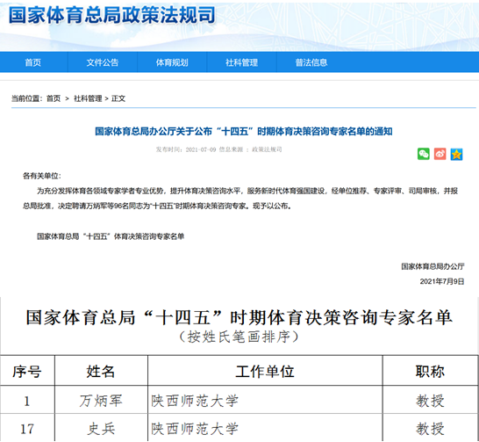This screenshot has width=479, height=442.
Task: Click the name cell 万炳军
Action: point(101,401)
